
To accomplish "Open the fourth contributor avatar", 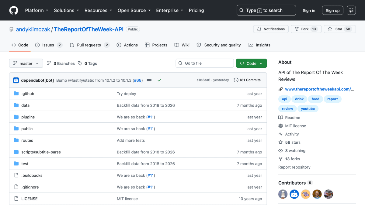I will [x=317, y=194].
